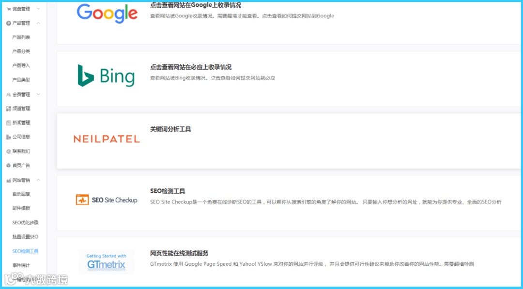The image size is (523, 289).
Task: Open 网页性能在线测试服务 heading
Action: click(x=179, y=253)
